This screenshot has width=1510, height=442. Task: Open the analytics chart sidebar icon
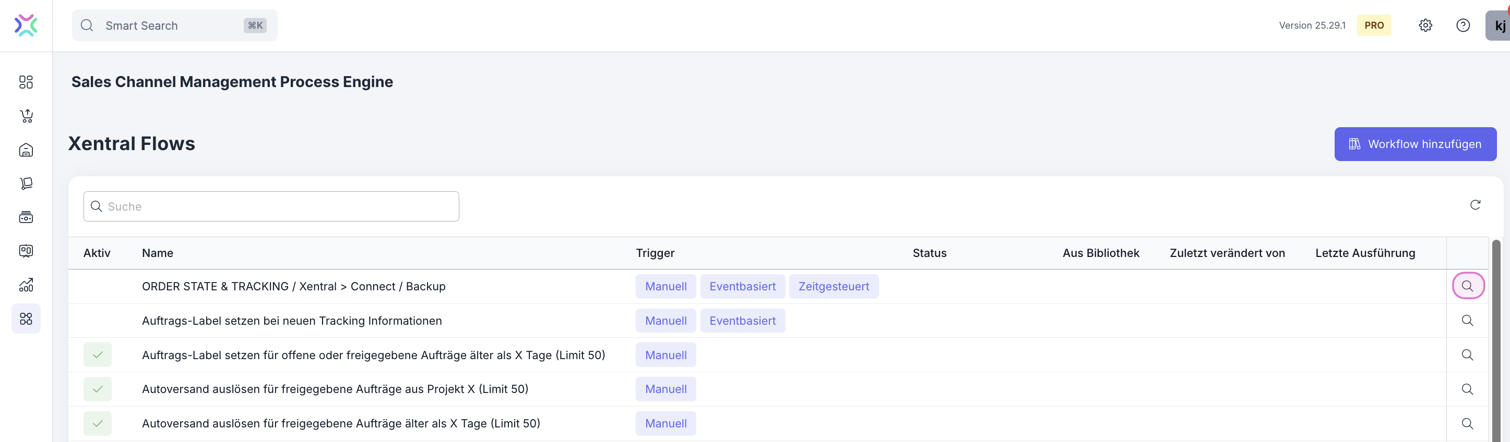[x=26, y=285]
